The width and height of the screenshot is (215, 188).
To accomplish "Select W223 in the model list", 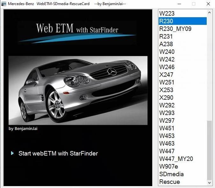I will pos(183,13).
